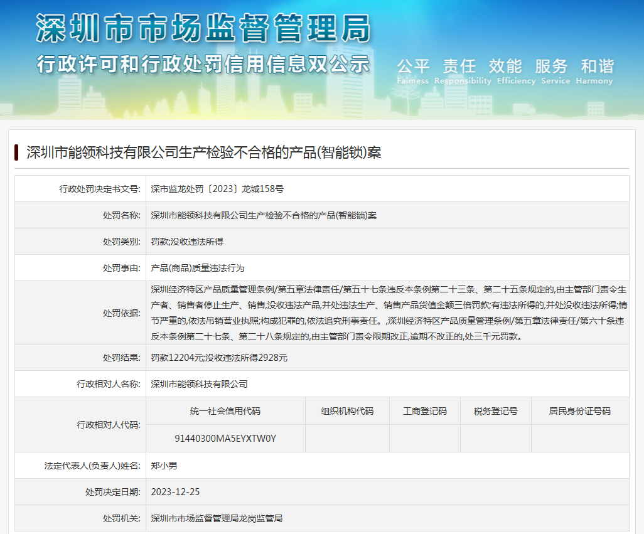Click the 行政相对人代码 row label

(109, 424)
